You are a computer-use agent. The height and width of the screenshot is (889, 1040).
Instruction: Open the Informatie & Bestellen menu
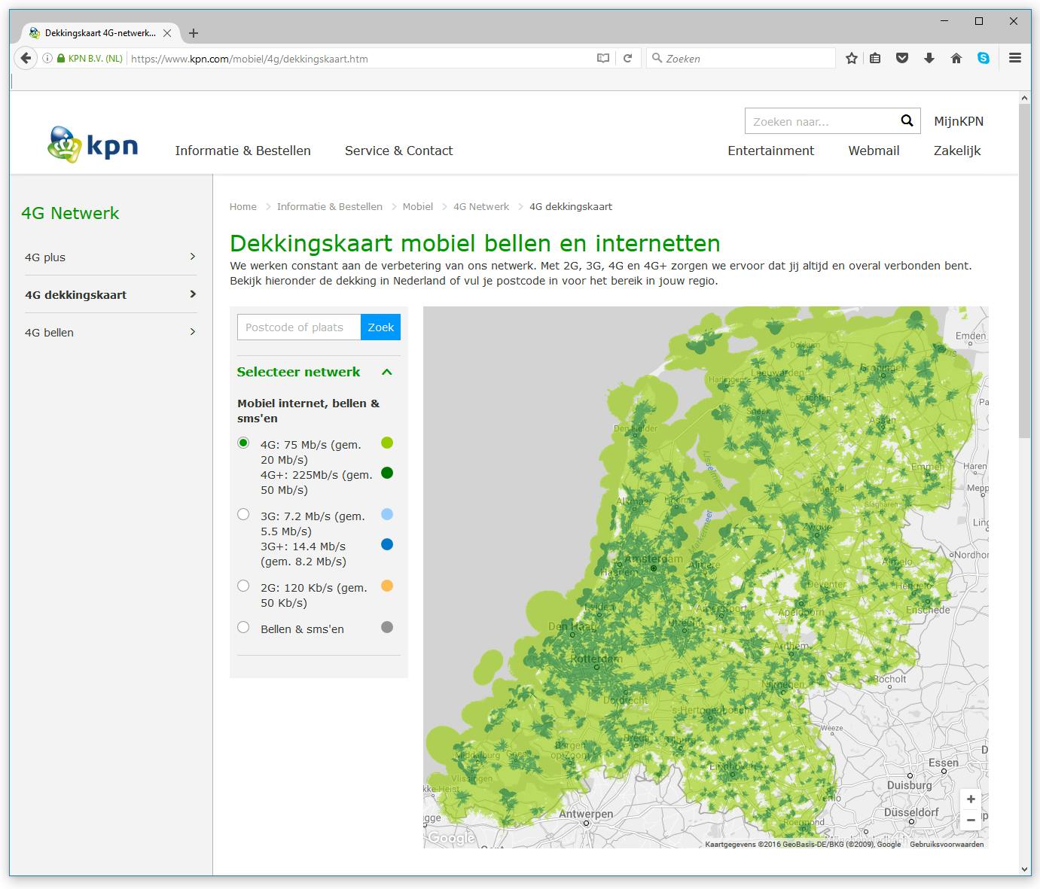pyautogui.click(x=242, y=151)
